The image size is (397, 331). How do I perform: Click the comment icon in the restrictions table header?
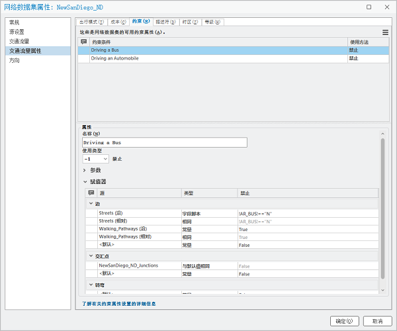84,42
